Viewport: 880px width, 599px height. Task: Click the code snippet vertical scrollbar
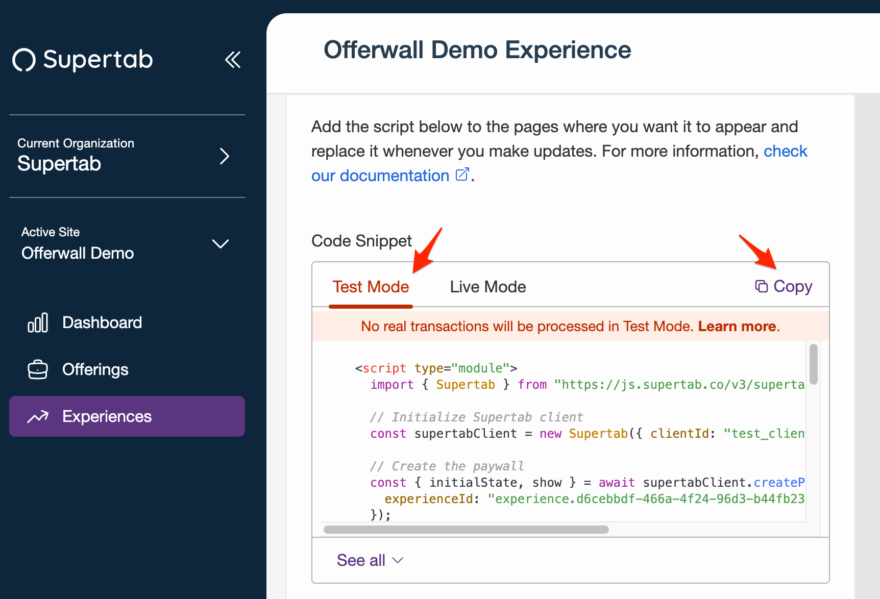tap(814, 364)
